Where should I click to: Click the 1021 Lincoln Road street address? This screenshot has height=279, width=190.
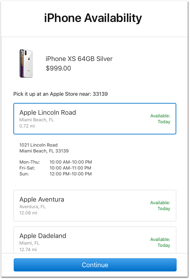[x=38, y=145]
